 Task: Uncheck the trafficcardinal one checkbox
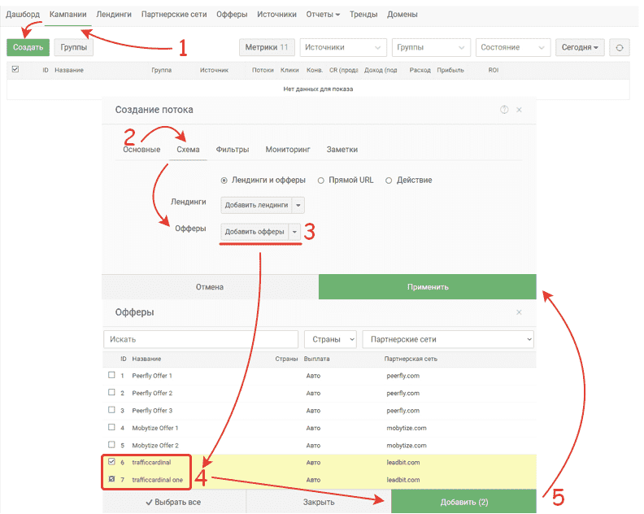[111, 480]
